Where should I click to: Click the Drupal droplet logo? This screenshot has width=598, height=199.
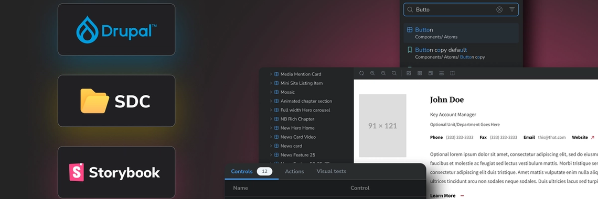pos(87,29)
